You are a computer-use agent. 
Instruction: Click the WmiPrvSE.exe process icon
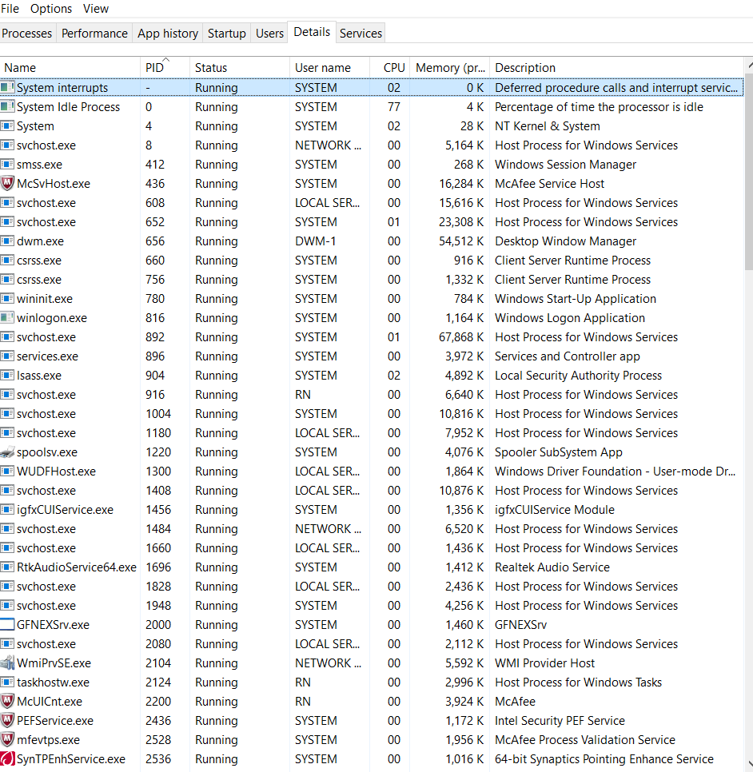pos(7,663)
